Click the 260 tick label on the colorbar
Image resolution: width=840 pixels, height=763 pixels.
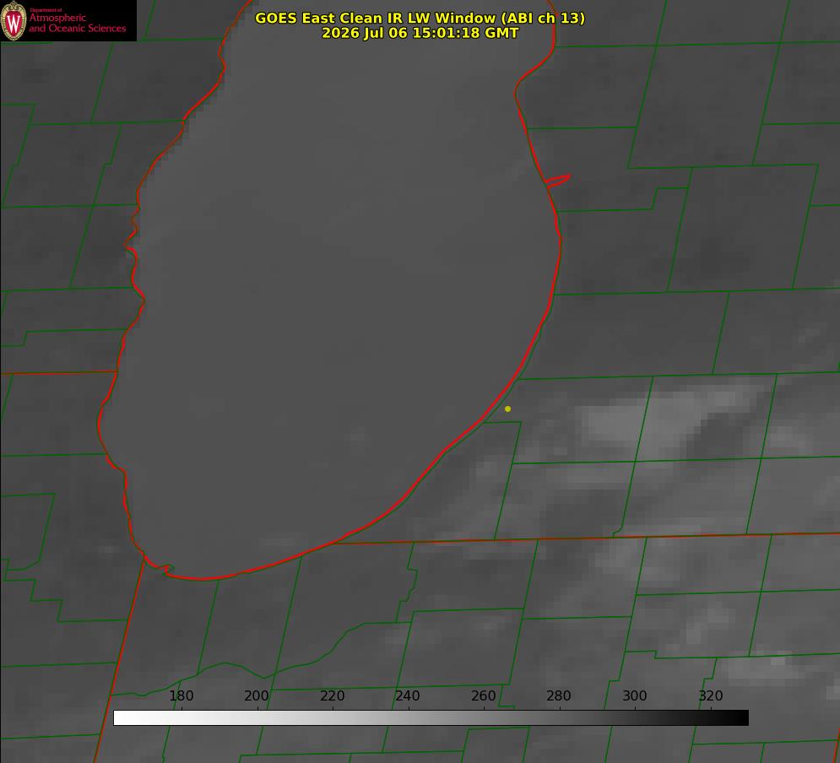(x=483, y=695)
